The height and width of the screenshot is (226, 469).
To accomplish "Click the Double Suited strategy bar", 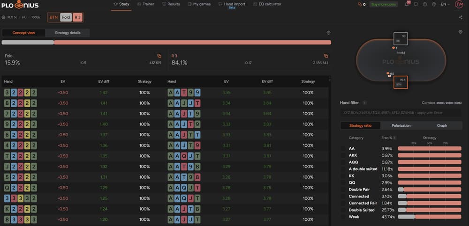I will [x=430, y=210].
